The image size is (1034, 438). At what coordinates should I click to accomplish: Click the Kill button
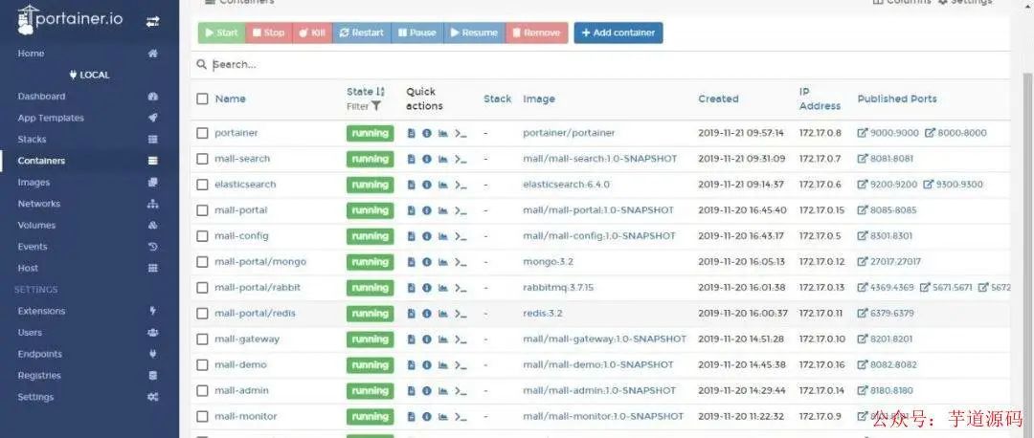[312, 33]
